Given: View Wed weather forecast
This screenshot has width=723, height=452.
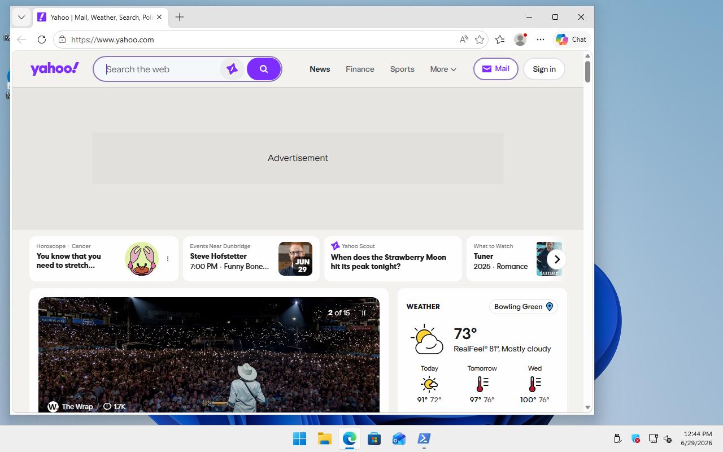Looking at the screenshot, I should click(534, 384).
